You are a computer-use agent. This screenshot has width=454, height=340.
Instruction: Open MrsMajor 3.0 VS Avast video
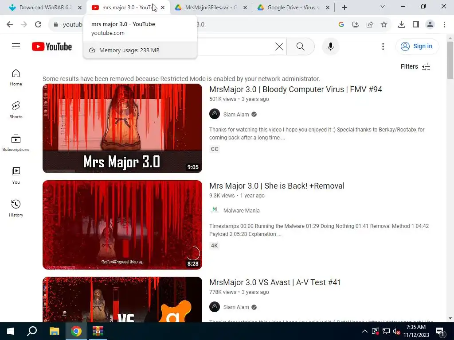click(275, 282)
